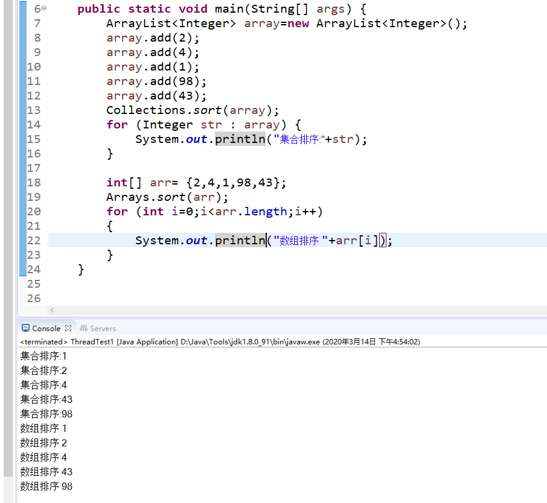Click console output line 集合排序:1
Viewport: 547px width, 503px height.
point(43,356)
